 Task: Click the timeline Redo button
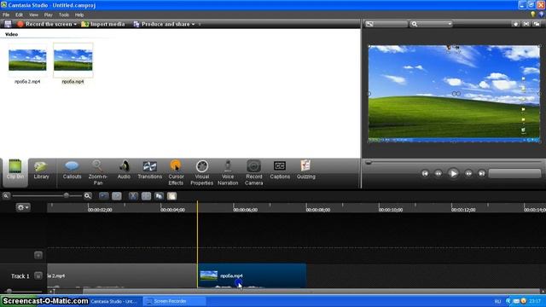[117, 196]
